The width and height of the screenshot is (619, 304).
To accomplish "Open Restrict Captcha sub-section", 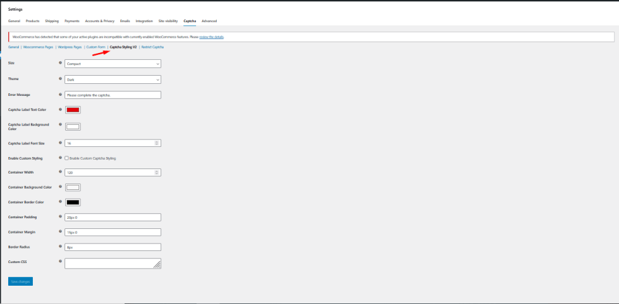I will pos(152,47).
